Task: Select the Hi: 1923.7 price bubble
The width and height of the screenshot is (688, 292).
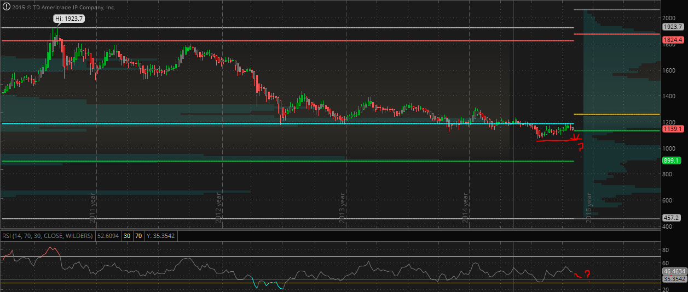Action: tap(68, 18)
